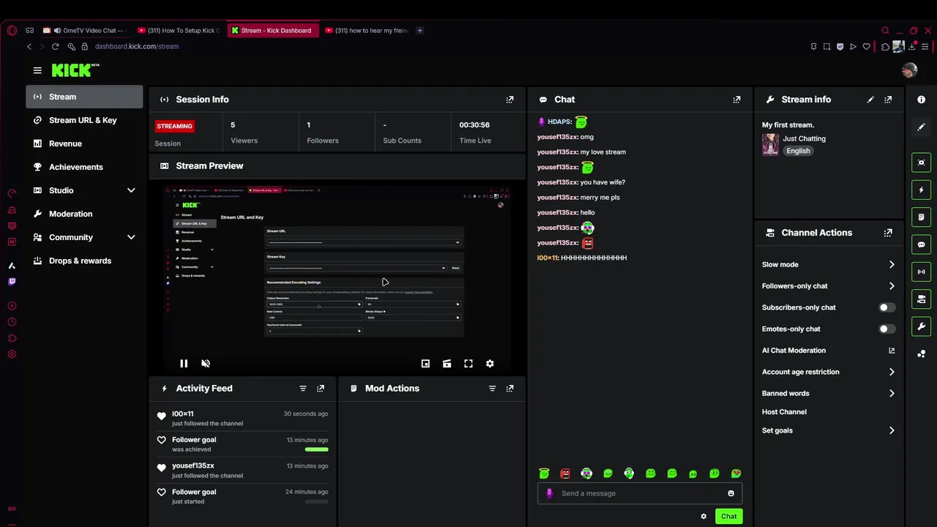937x527 pixels.
Task: Select Stream in the sidebar
Action: (84, 97)
